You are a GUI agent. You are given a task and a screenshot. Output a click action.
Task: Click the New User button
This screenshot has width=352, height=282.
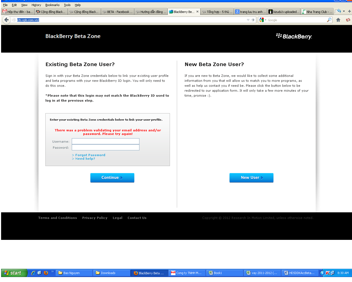251,178
